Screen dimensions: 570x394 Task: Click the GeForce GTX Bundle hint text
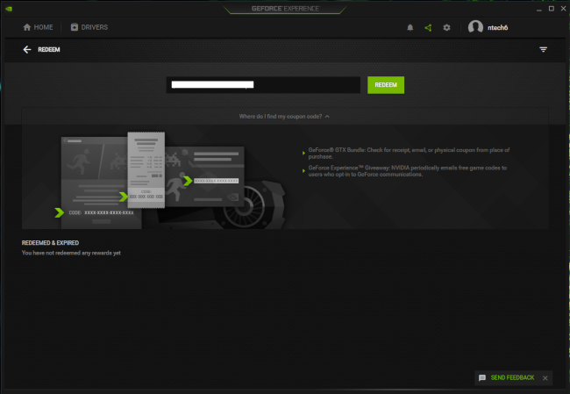click(409, 154)
